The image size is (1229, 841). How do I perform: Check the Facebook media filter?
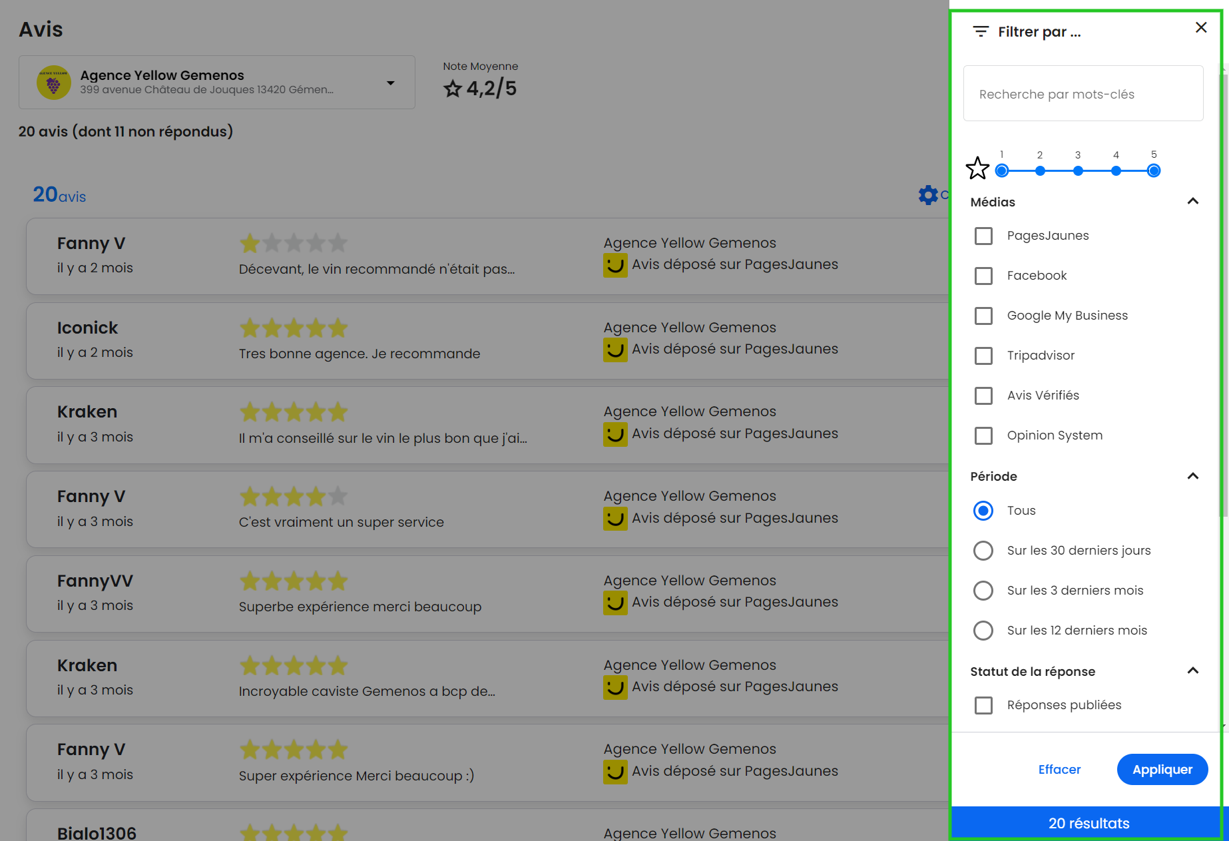(983, 276)
